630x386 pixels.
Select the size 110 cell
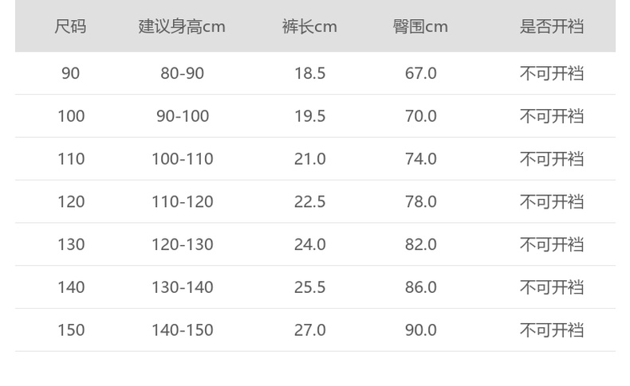point(70,159)
